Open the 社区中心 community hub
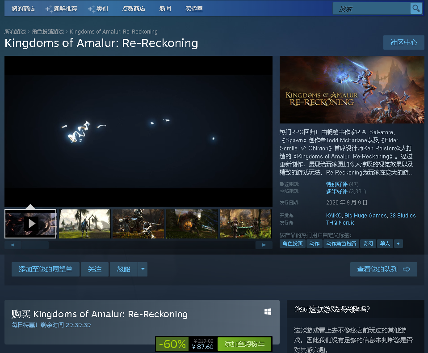This screenshot has height=353, width=428. click(404, 43)
